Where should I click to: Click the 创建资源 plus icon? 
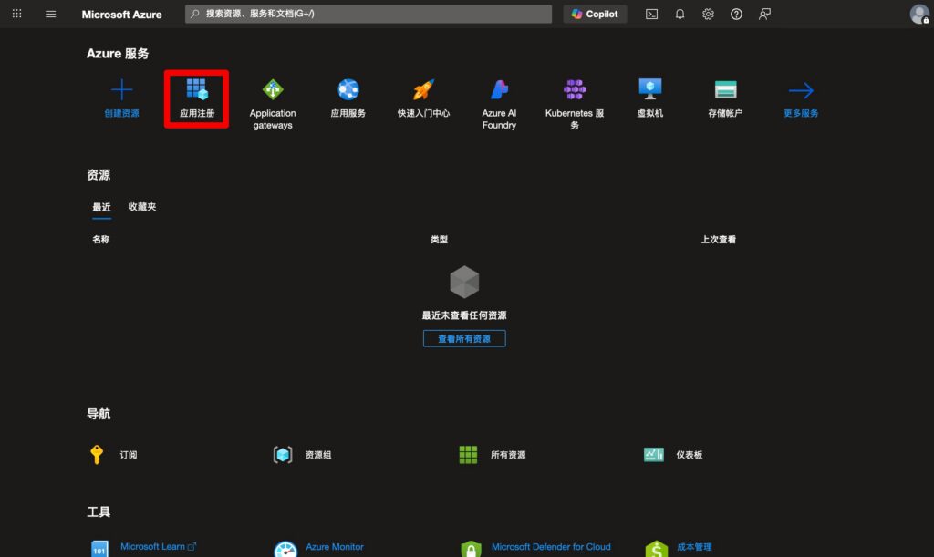point(121,90)
